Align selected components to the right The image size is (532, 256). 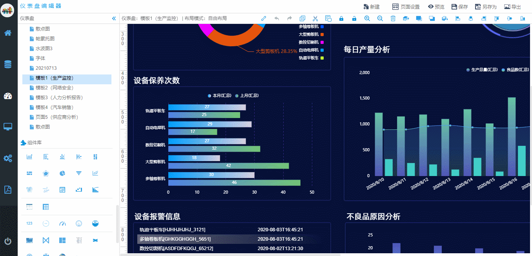[484, 18]
